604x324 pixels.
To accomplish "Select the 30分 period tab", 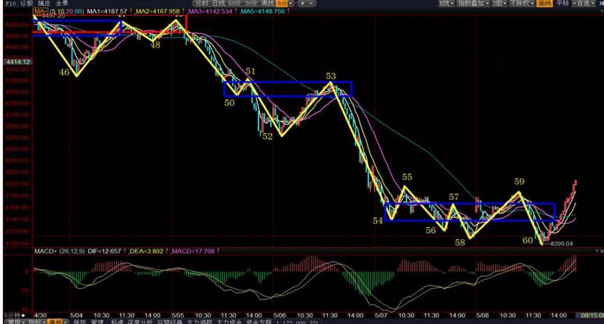I will click(251, 3).
